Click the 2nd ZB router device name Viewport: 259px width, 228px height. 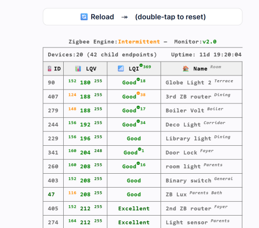tap(189, 209)
